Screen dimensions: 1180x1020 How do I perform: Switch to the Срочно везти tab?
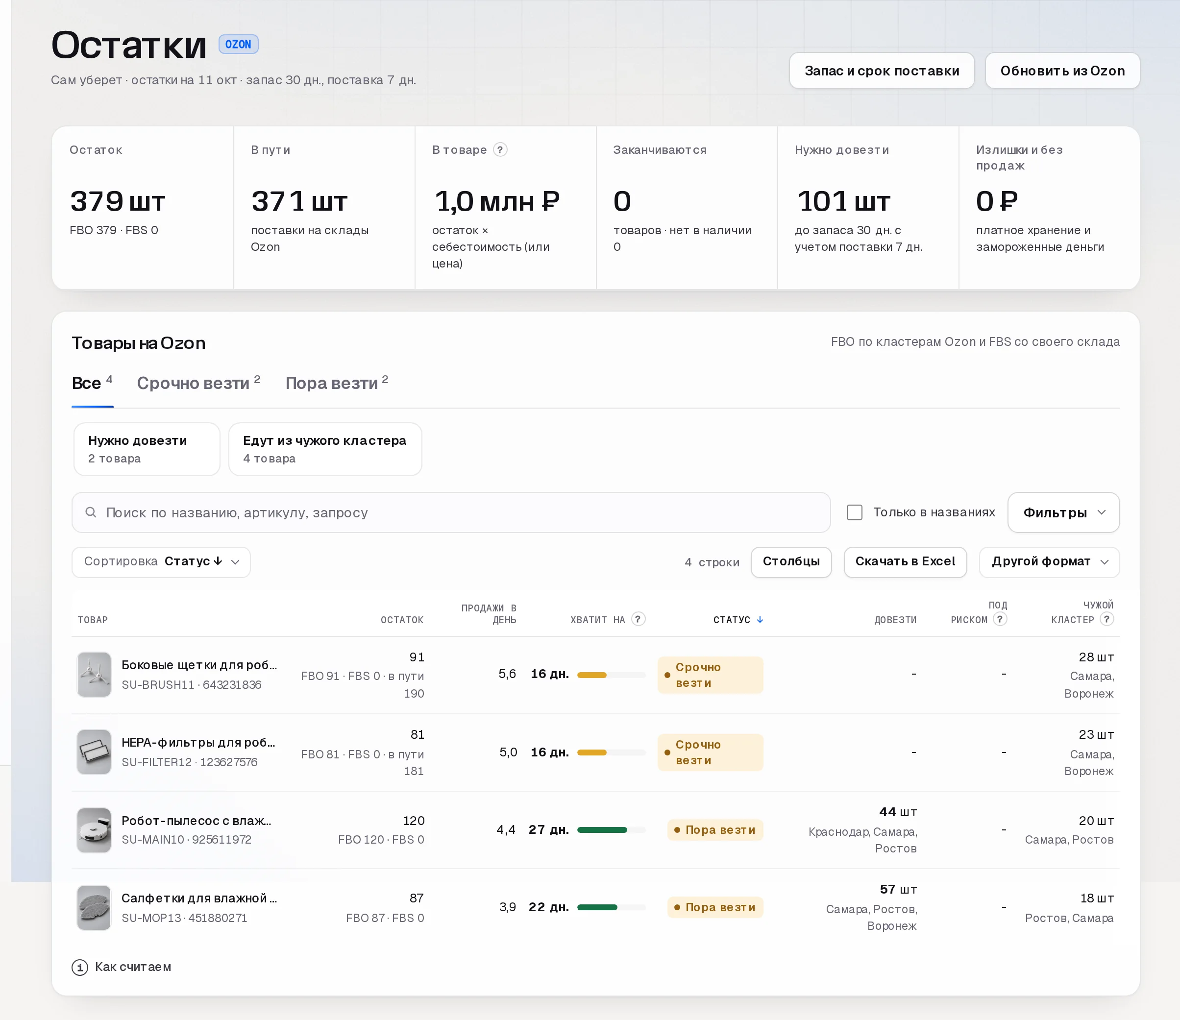point(198,383)
